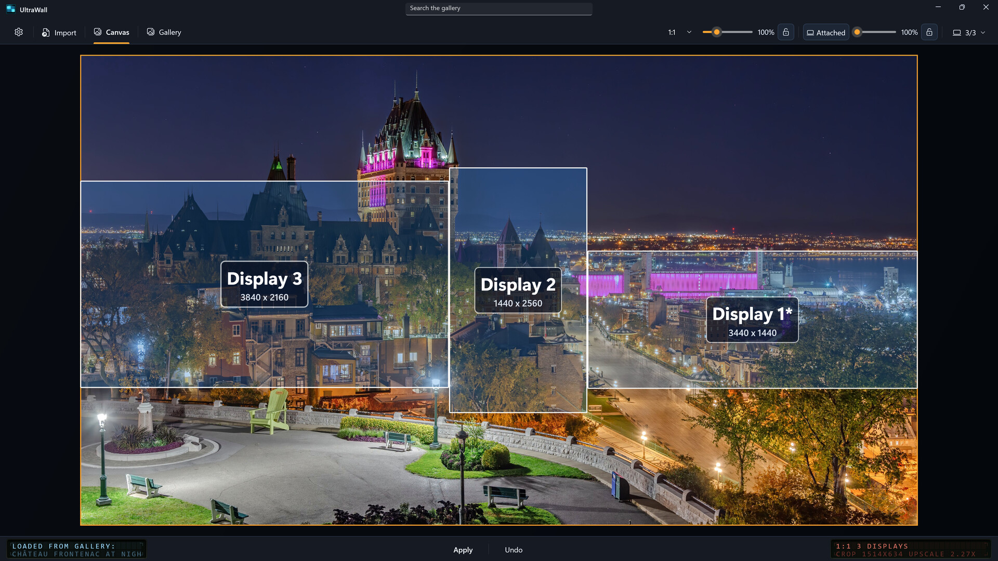The height and width of the screenshot is (561, 998).
Task: Minimize the UltraWall window
Action: pos(938,7)
